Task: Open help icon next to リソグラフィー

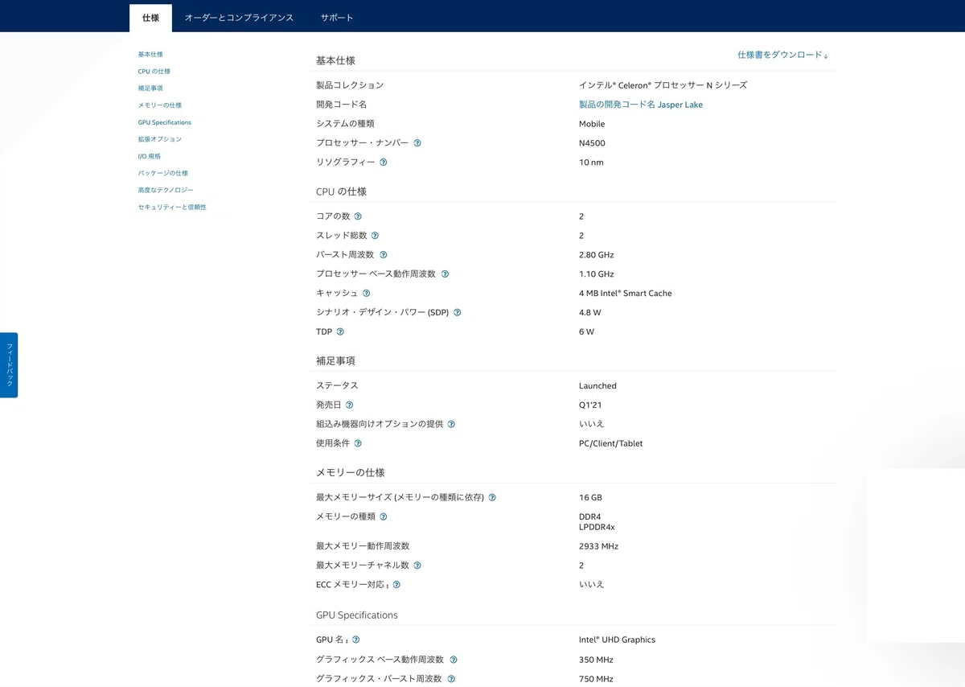Action: (384, 162)
